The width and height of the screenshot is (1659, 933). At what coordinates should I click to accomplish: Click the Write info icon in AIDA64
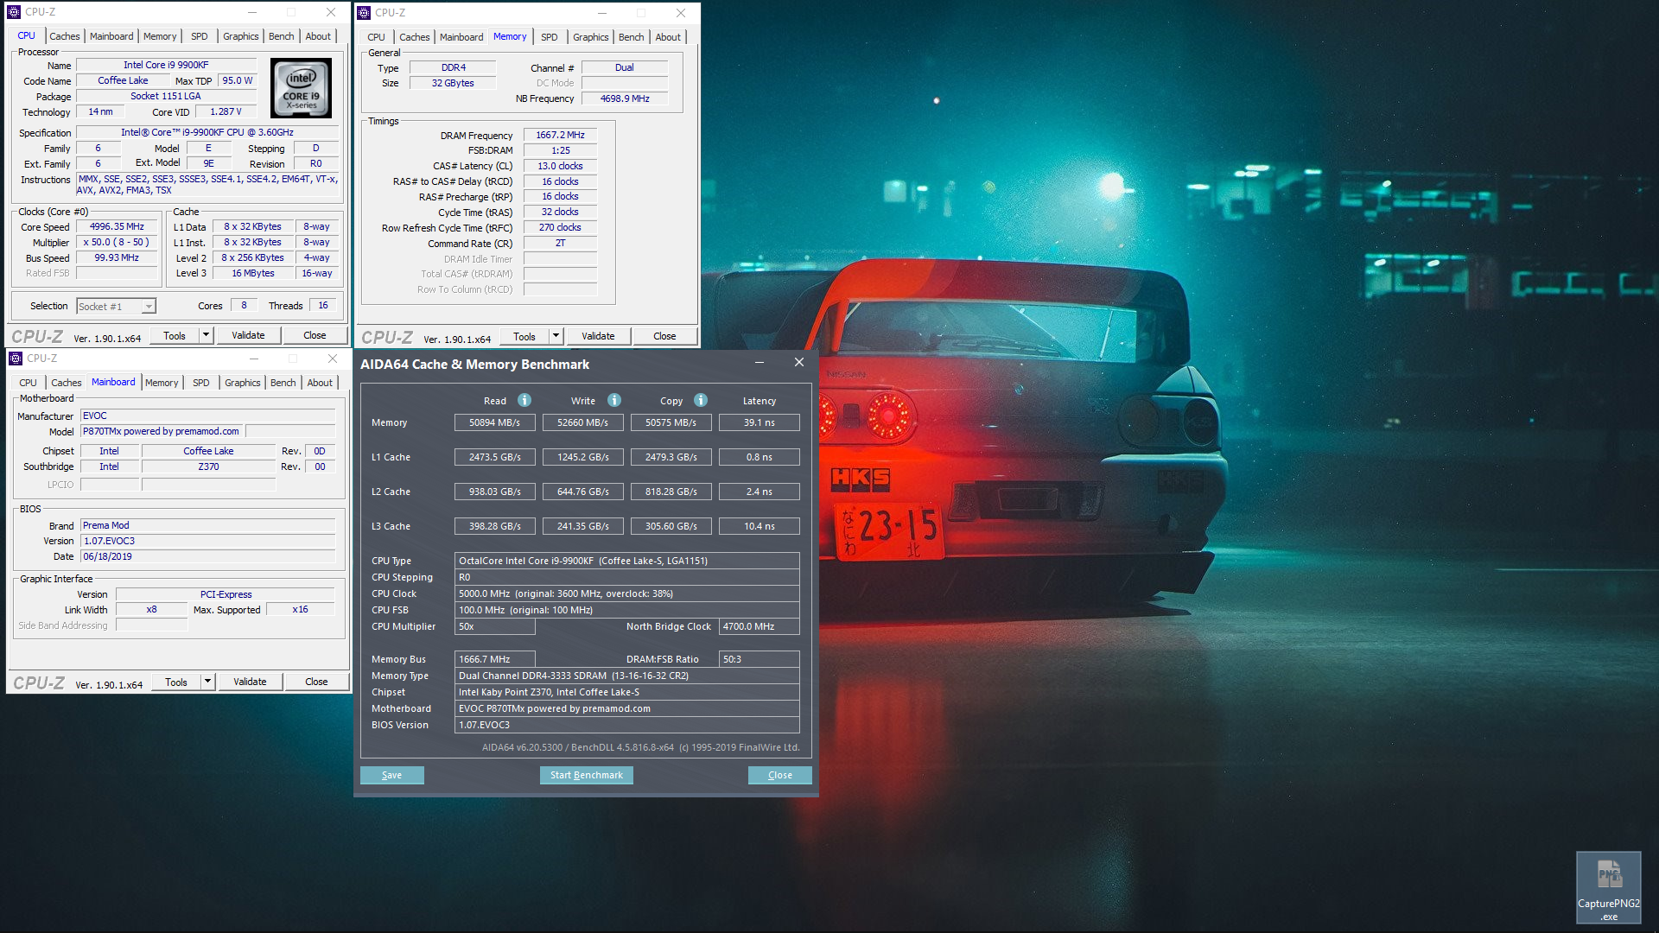[x=614, y=400]
